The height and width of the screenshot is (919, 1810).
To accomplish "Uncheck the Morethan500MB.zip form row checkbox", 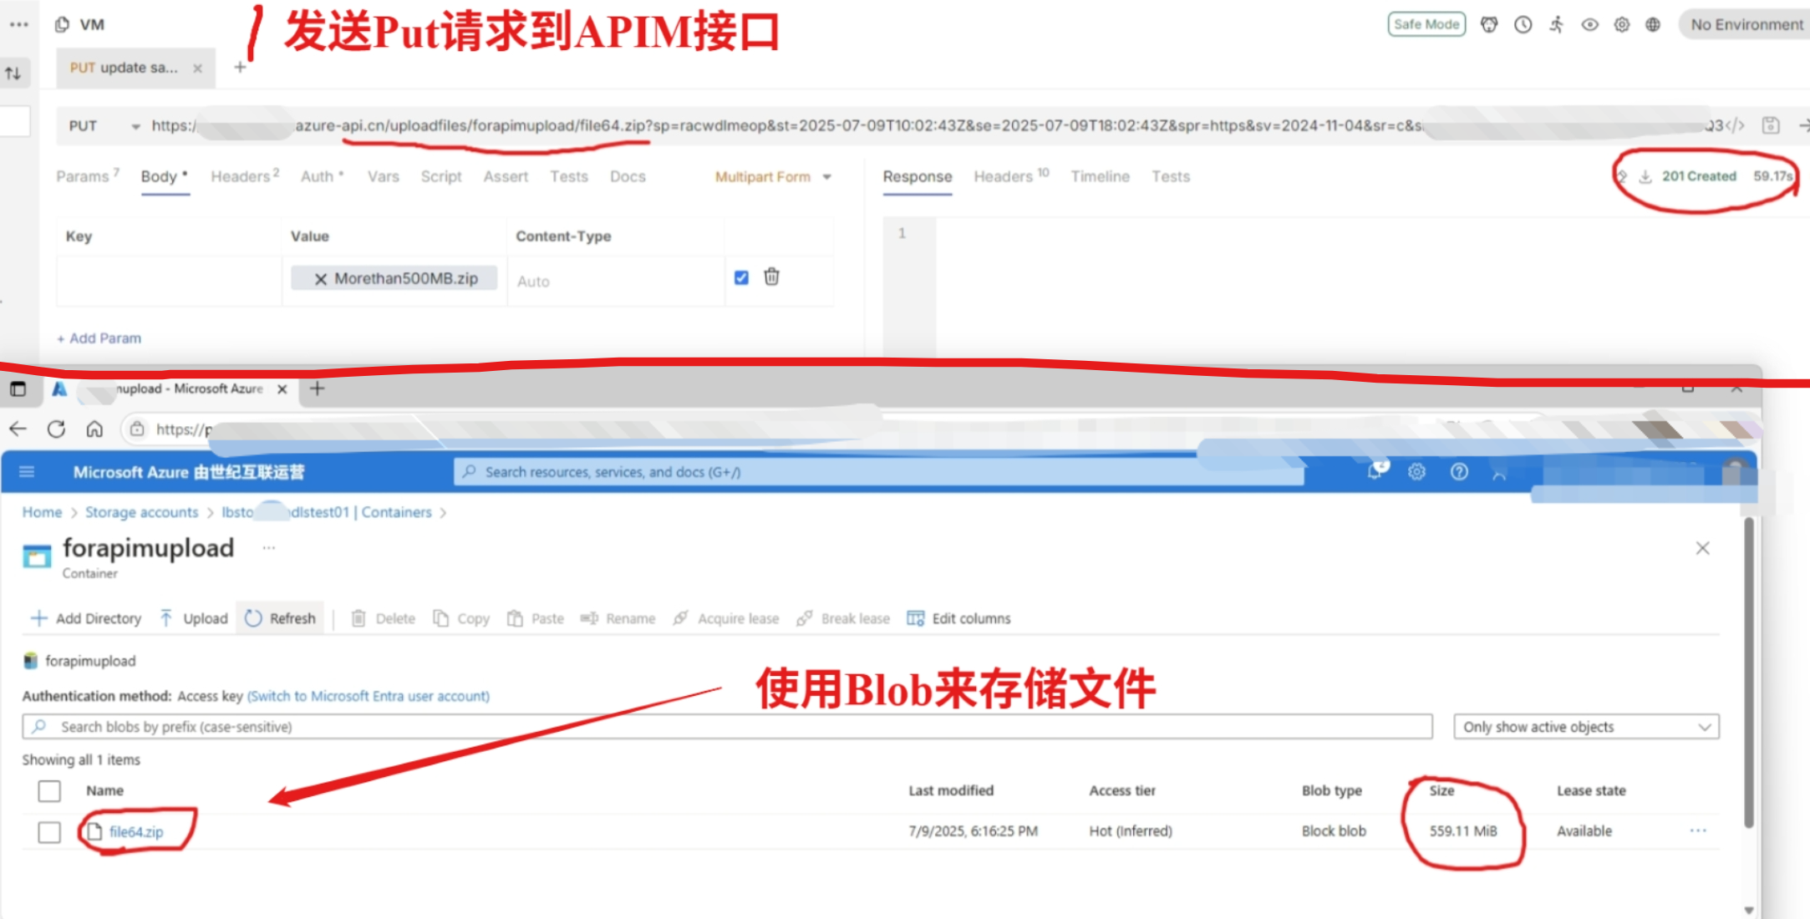I will pos(741,277).
